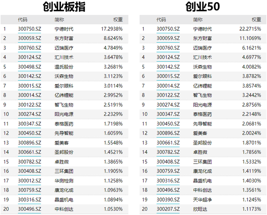Click 简称 column header in 创业50 table
Screen dimensions: 267x215
198,20
